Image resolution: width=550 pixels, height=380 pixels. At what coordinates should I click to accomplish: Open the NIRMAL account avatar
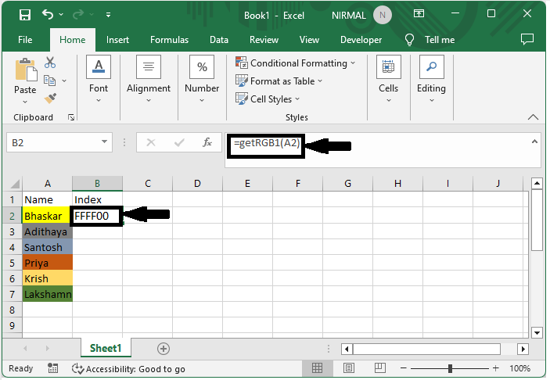point(383,15)
